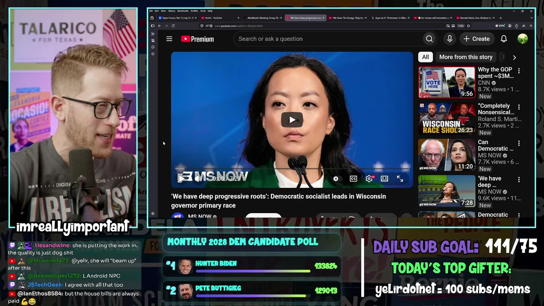This screenshot has width=544, height=306.
Task: Go to YouTube Premium home logo
Action: click(x=197, y=39)
